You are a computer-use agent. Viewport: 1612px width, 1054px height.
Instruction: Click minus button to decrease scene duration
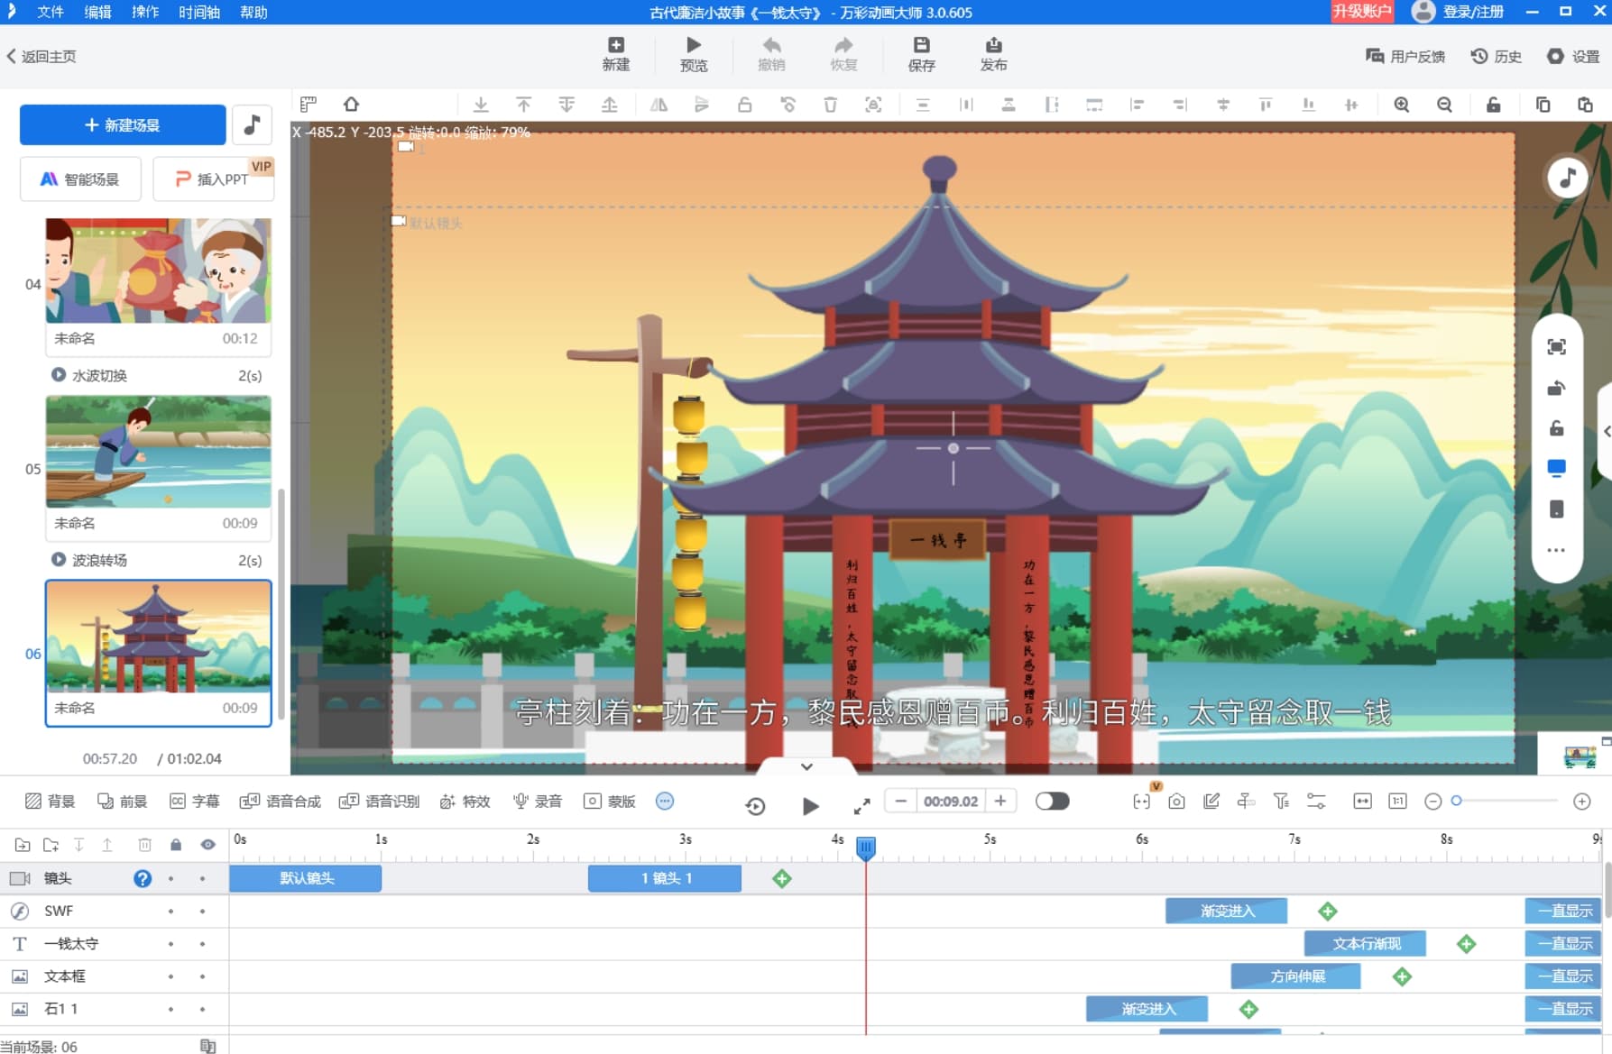900,801
